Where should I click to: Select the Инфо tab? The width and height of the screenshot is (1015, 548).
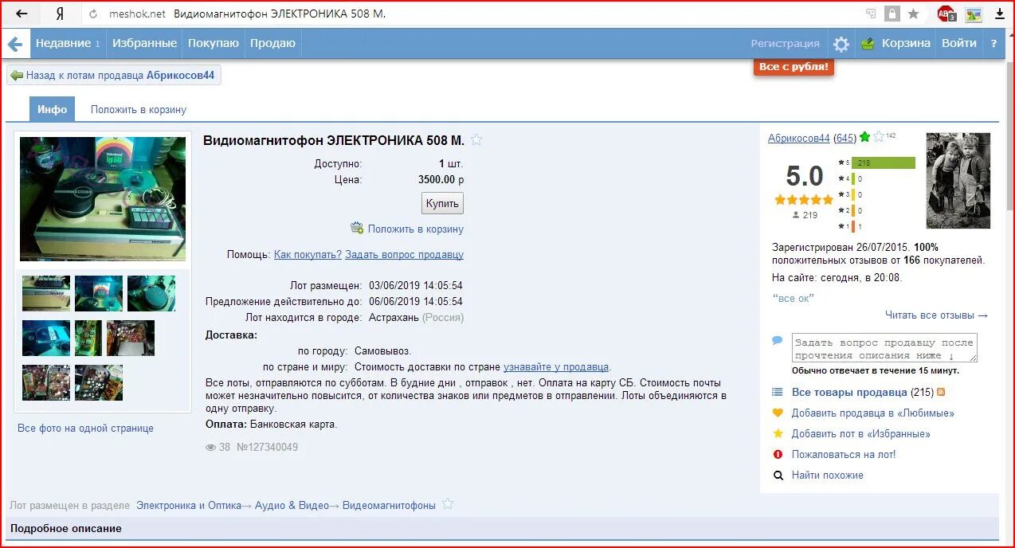(52, 109)
